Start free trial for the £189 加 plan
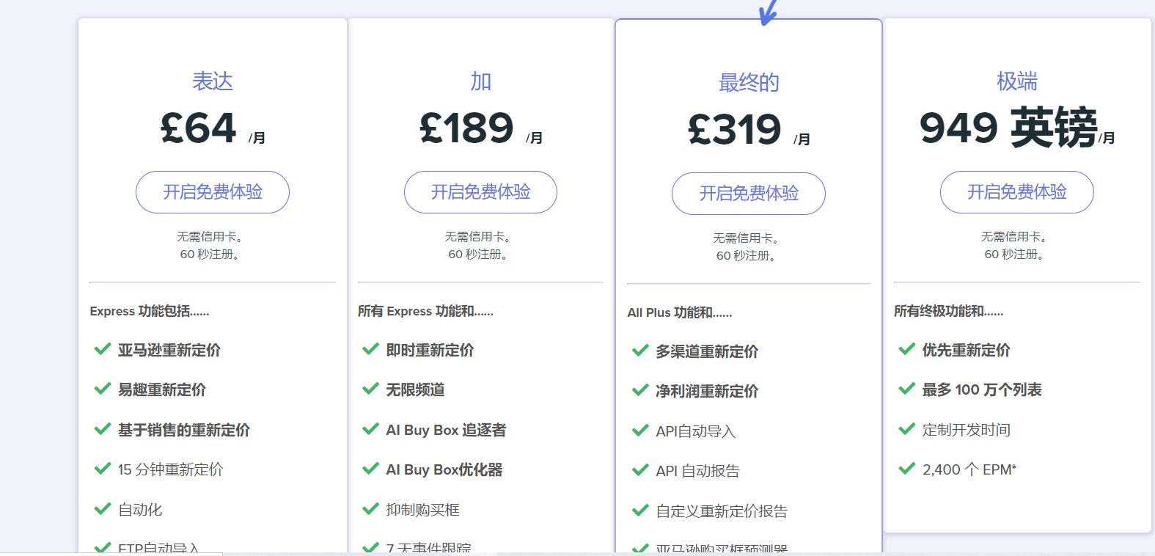The image size is (1155, 556). tap(480, 192)
